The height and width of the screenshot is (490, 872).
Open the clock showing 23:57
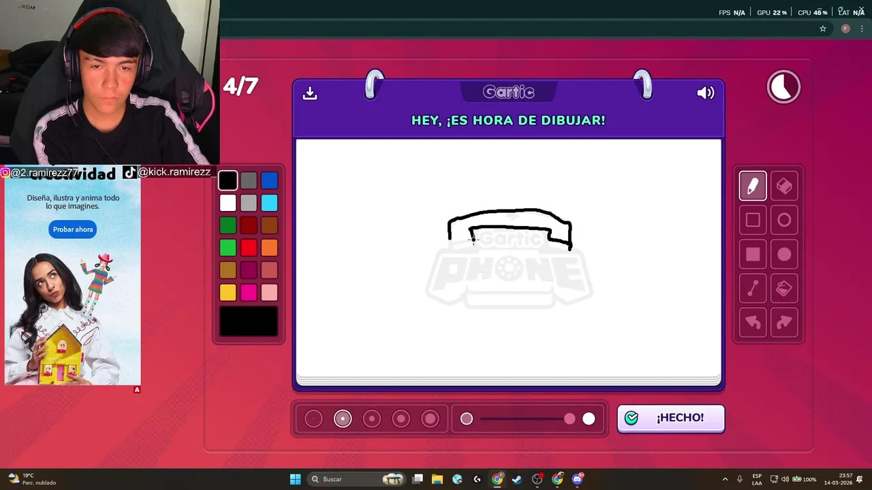point(839,479)
